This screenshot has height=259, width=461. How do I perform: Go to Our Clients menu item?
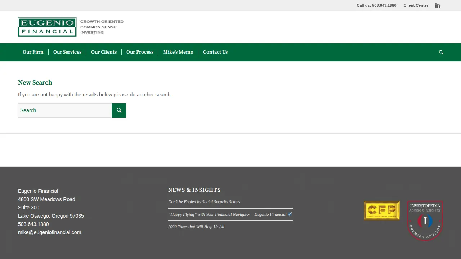[x=104, y=52]
